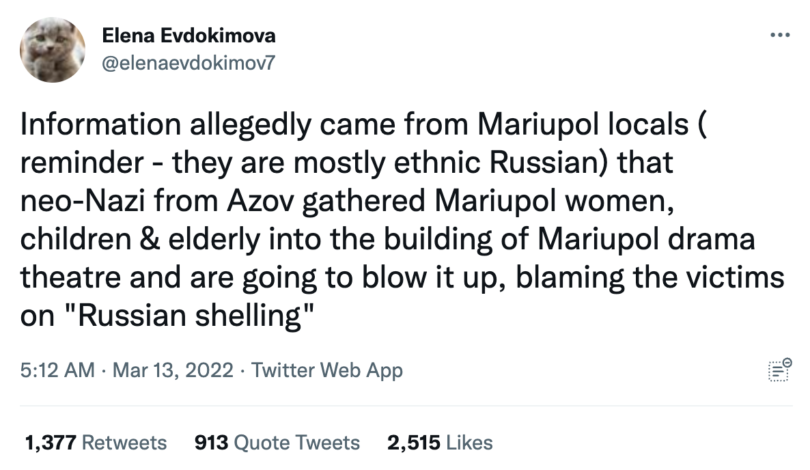Click the Mar 13, 2022 date
The height and width of the screenshot is (470, 810).
(173, 370)
